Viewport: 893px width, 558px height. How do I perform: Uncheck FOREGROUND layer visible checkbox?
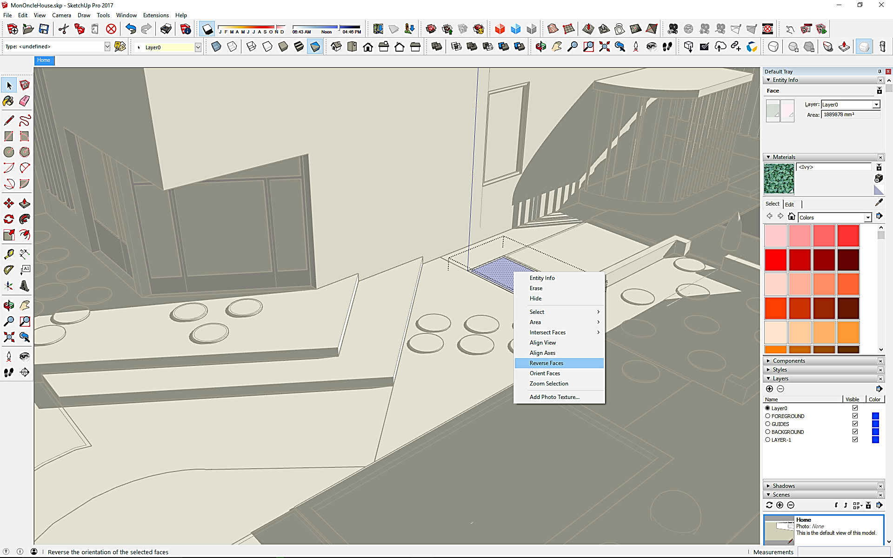click(x=855, y=416)
